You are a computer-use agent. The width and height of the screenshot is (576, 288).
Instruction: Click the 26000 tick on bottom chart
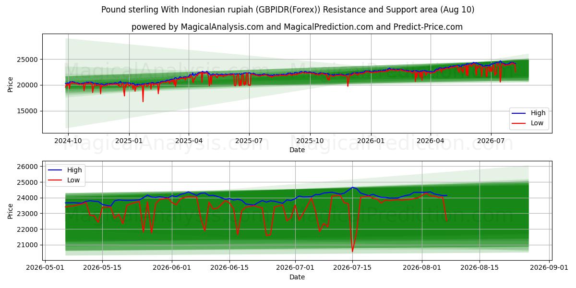point(28,167)
